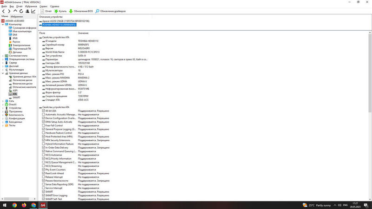
Task: Select Портативный ПК in the tree
Action: coord(22,49)
